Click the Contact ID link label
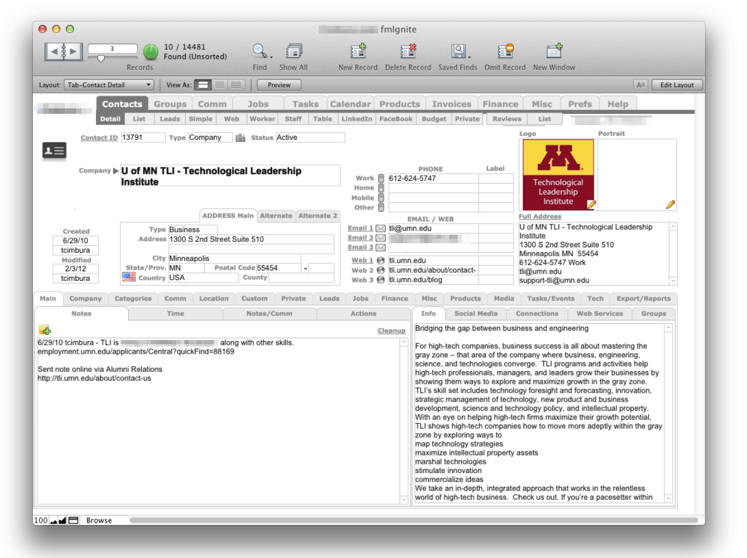The height and width of the screenshot is (558, 747). (x=99, y=138)
